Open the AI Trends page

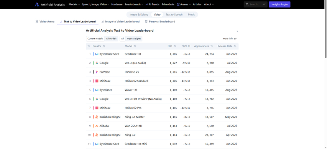153,4
